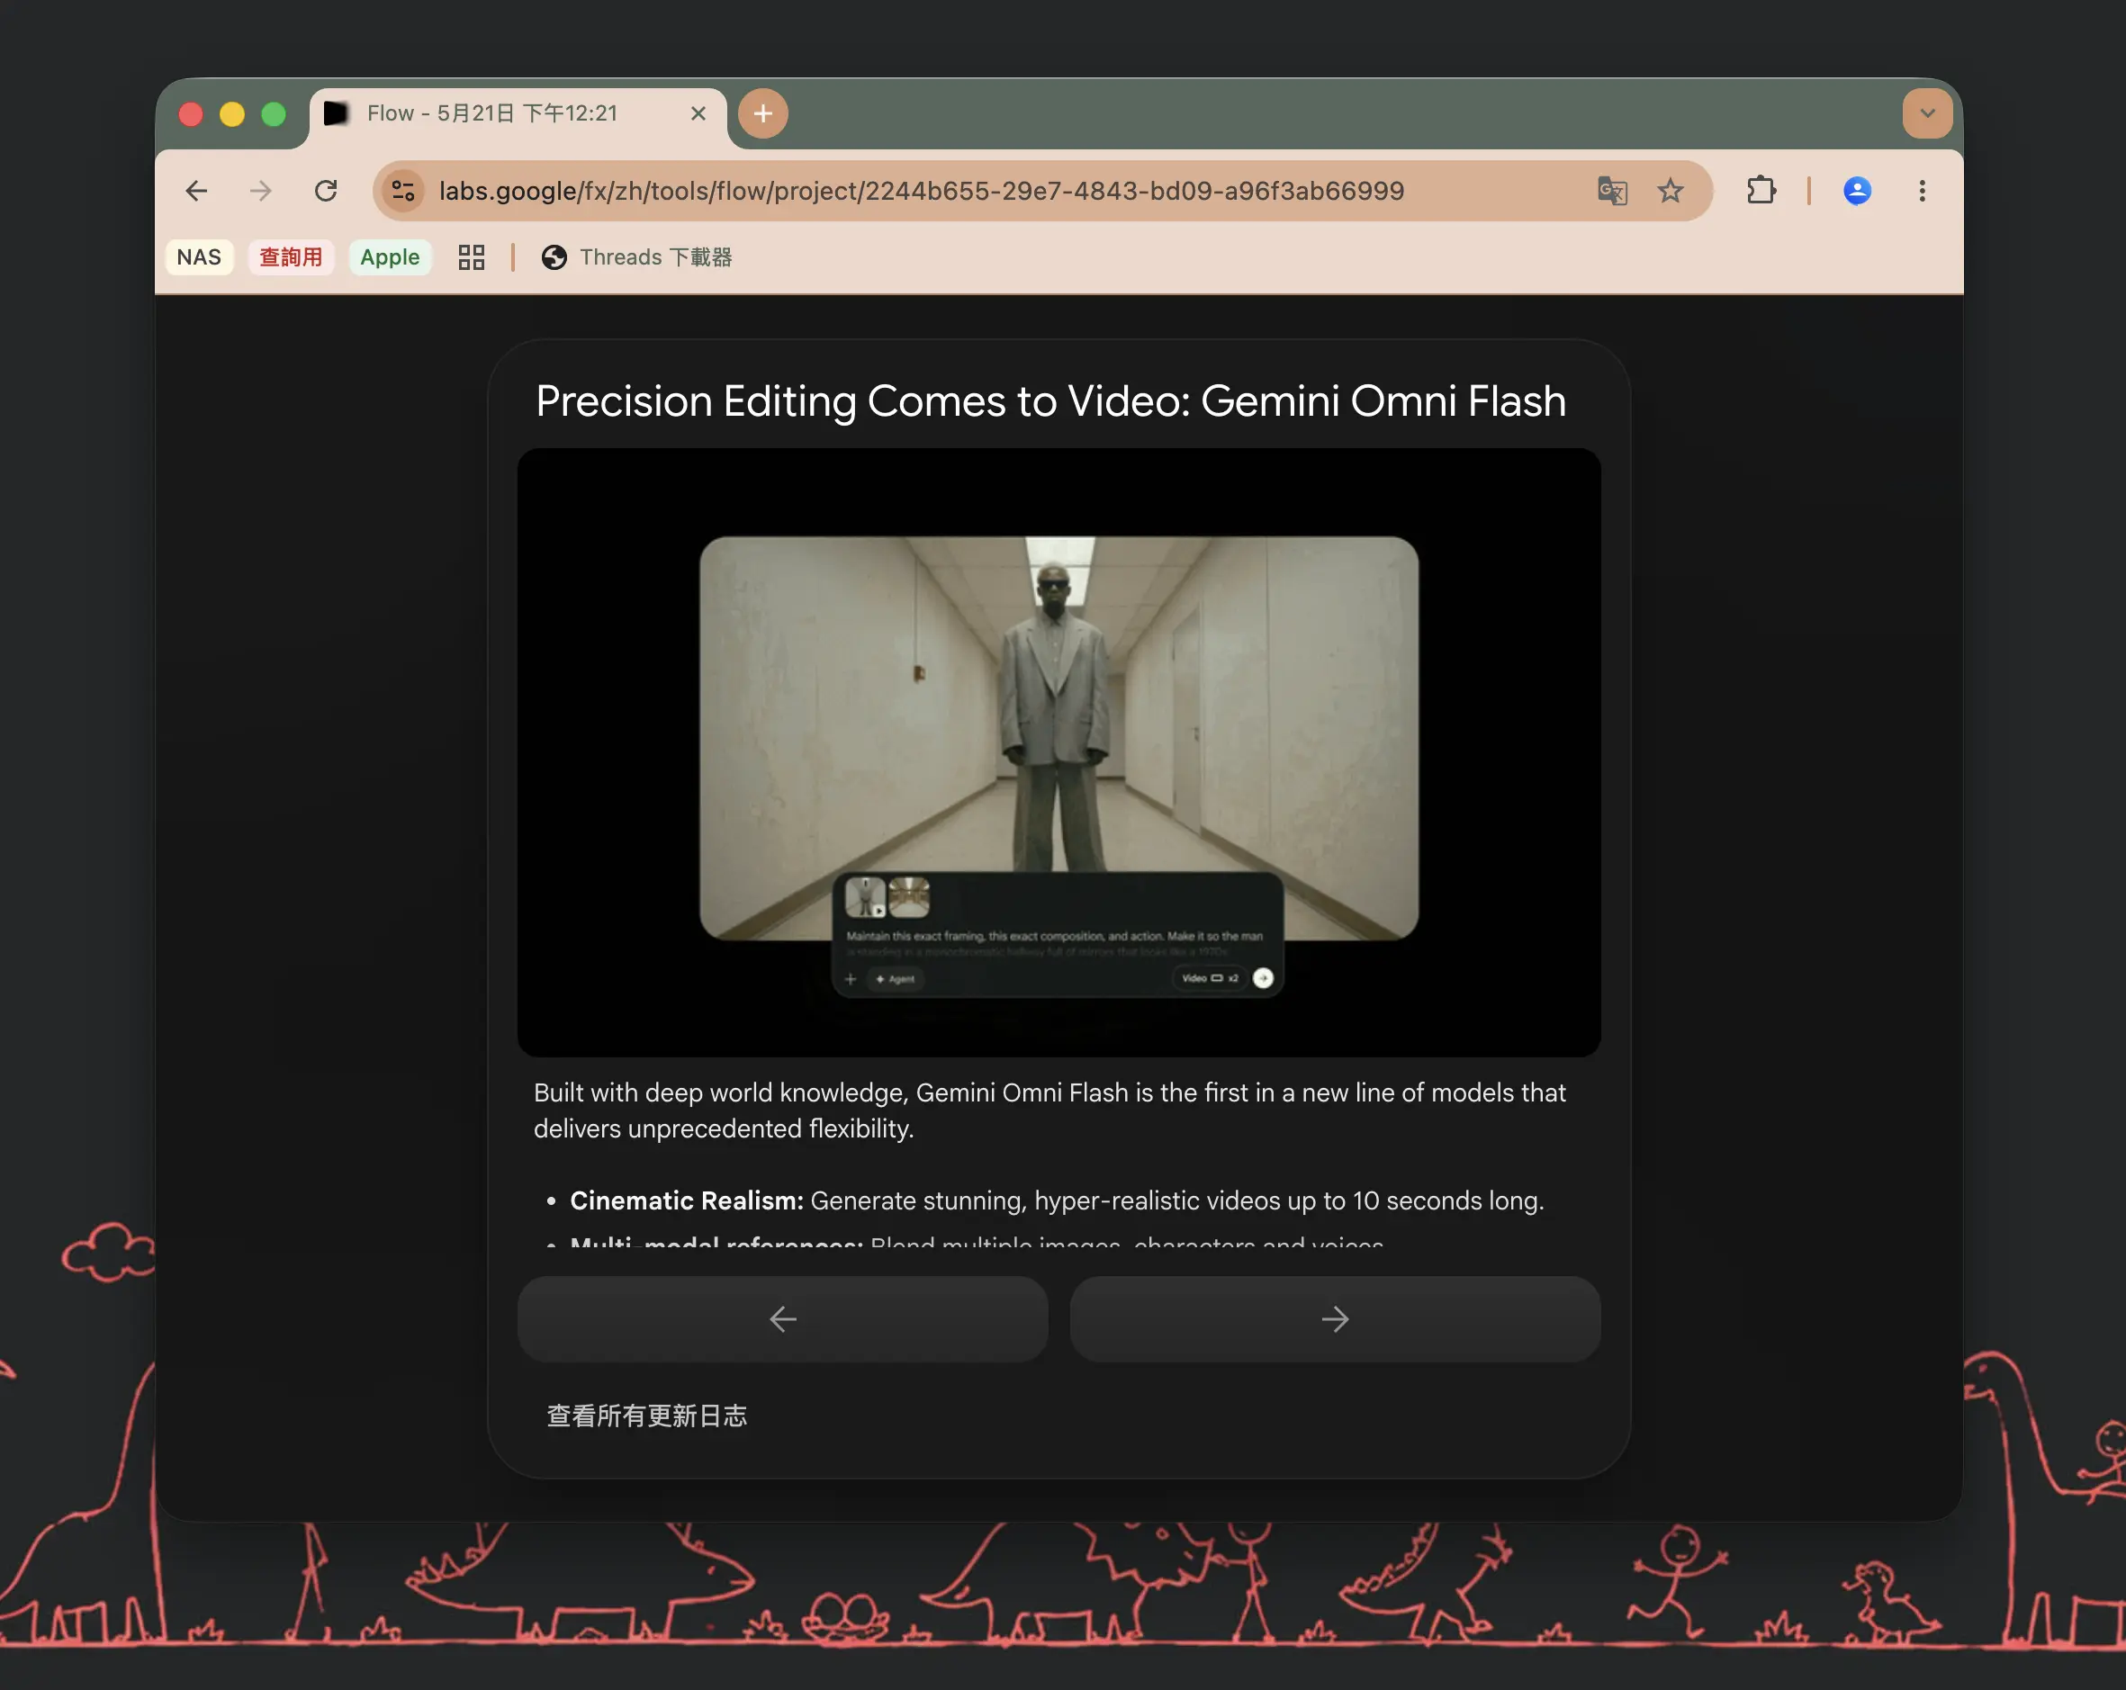Open the Extensions puzzle icon

tap(1761, 190)
